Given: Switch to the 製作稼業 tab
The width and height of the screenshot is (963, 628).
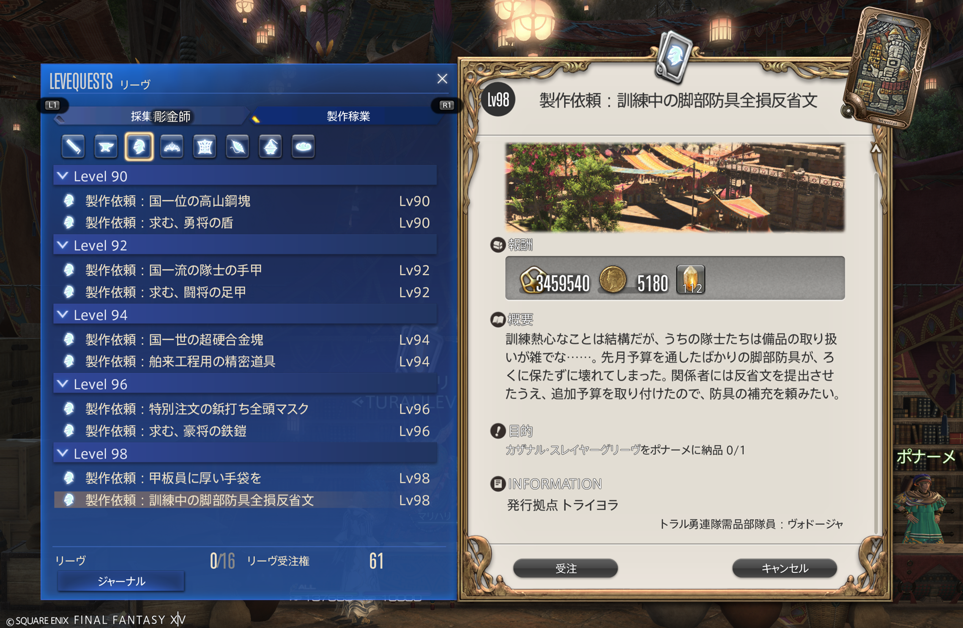Looking at the screenshot, I should (x=348, y=116).
